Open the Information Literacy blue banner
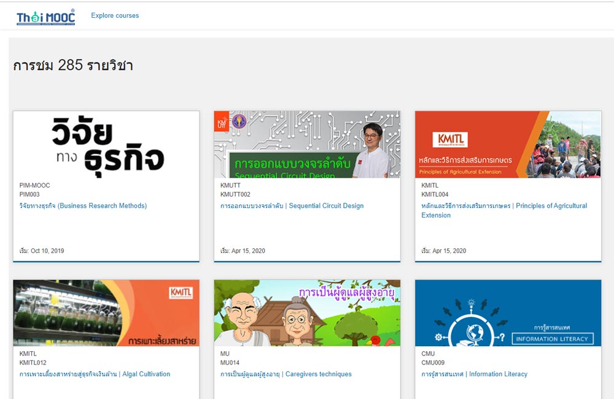The height and width of the screenshot is (399, 614). (508, 313)
